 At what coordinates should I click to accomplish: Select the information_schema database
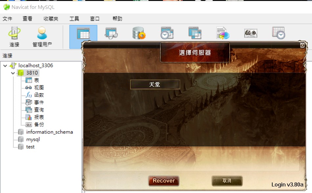[x=49, y=132]
